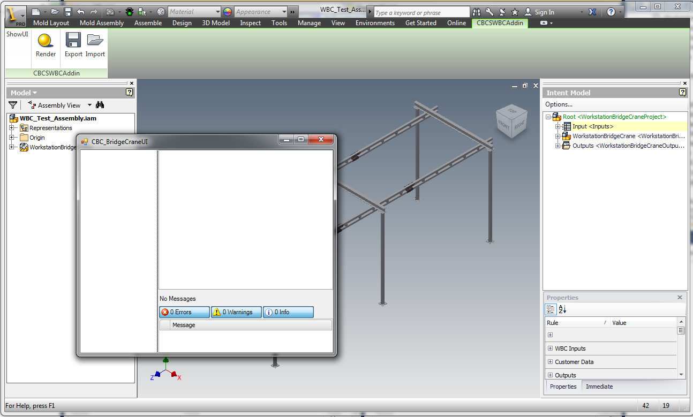Select the alphabetical sort icon in Properties panel
The width and height of the screenshot is (693, 417).
click(562, 309)
